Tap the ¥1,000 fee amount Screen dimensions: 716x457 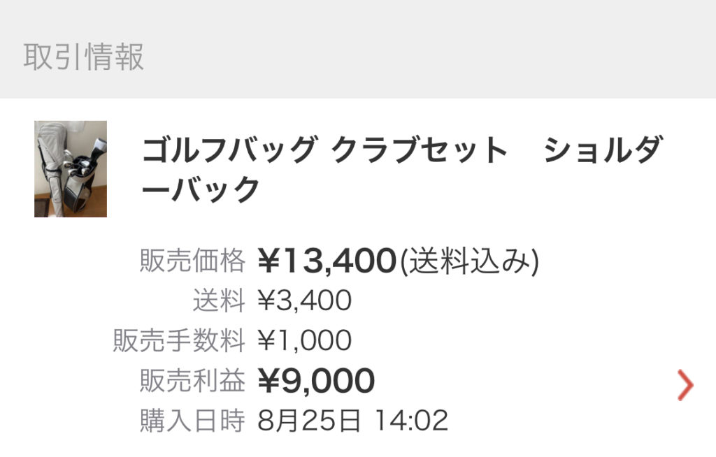(305, 340)
